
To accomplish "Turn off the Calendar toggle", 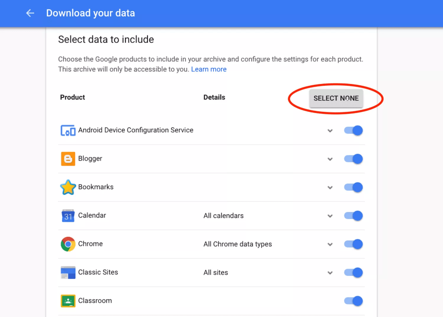I will 353,216.
